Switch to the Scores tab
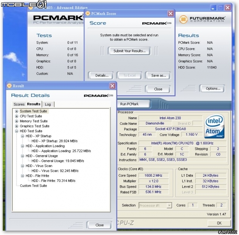239x235 pixels. pyautogui.click(x=19, y=104)
